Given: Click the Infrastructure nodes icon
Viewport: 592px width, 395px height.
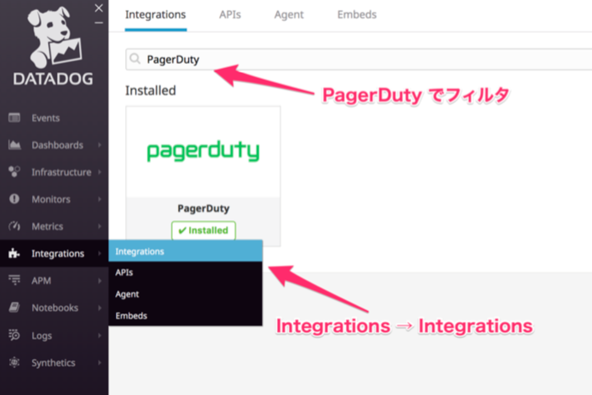Looking at the screenshot, I should click(x=14, y=171).
